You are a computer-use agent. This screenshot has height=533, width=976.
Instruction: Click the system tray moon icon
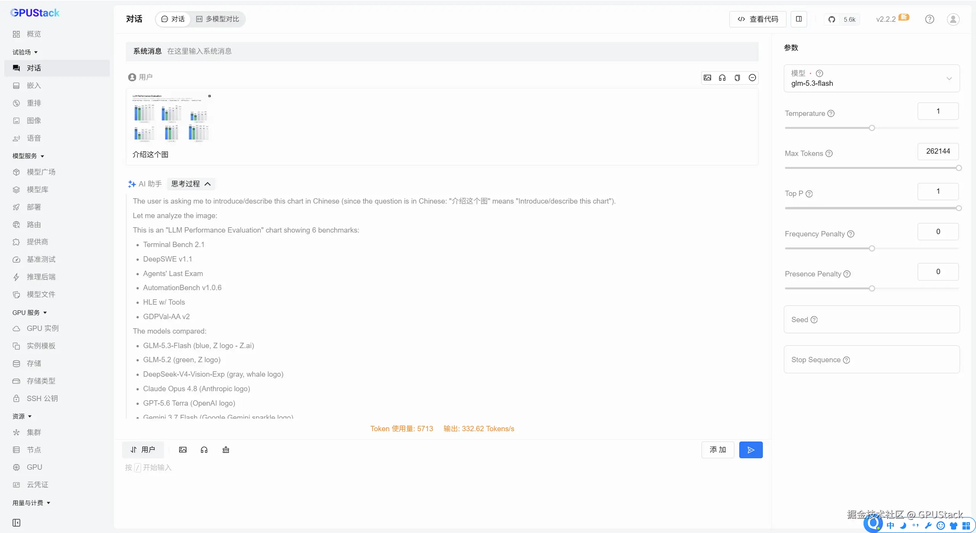click(903, 525)
